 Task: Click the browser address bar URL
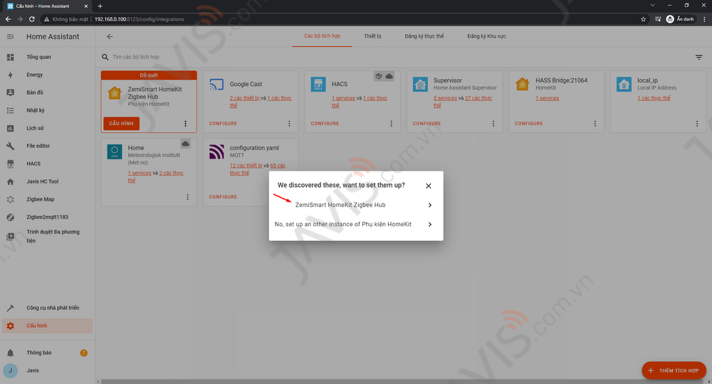pyautogui.click(x=140, y=19)
